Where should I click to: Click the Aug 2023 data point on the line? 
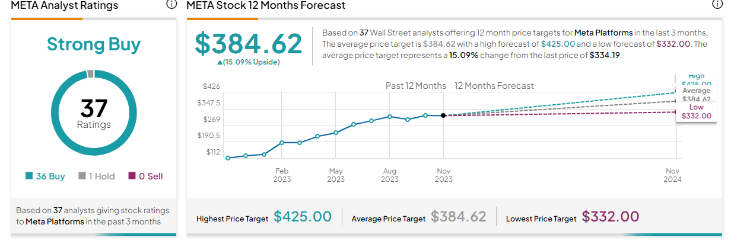[390, 116]
